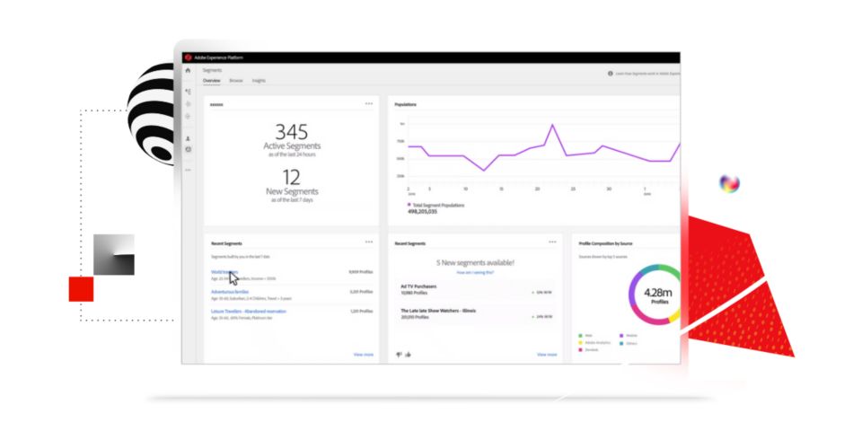Open options menu on Active Segments card

[369, 103]
